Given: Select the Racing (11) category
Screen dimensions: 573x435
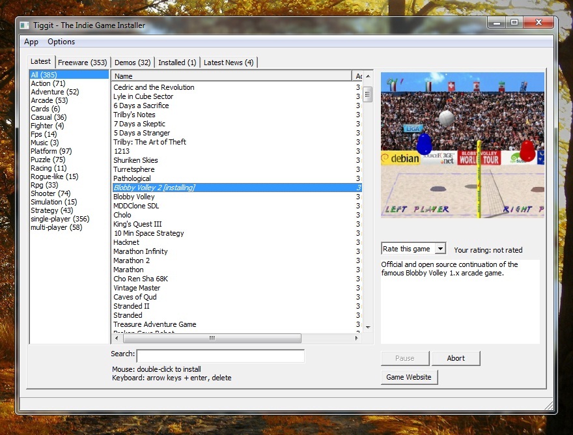Looking at the screenshot, I should pos(69,168).
